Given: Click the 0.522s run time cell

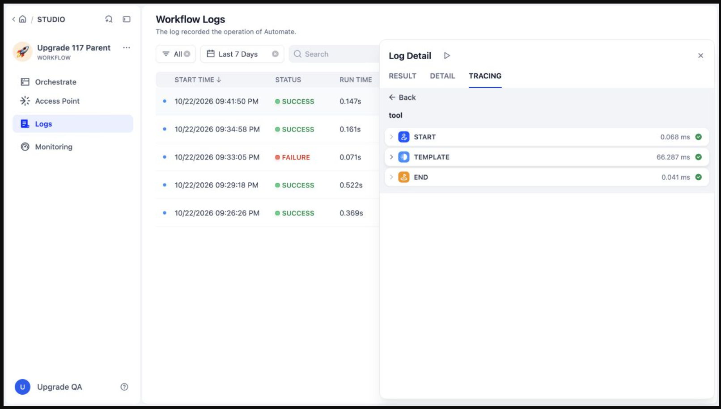Looking at the screenshot, I should click(351, 185).
